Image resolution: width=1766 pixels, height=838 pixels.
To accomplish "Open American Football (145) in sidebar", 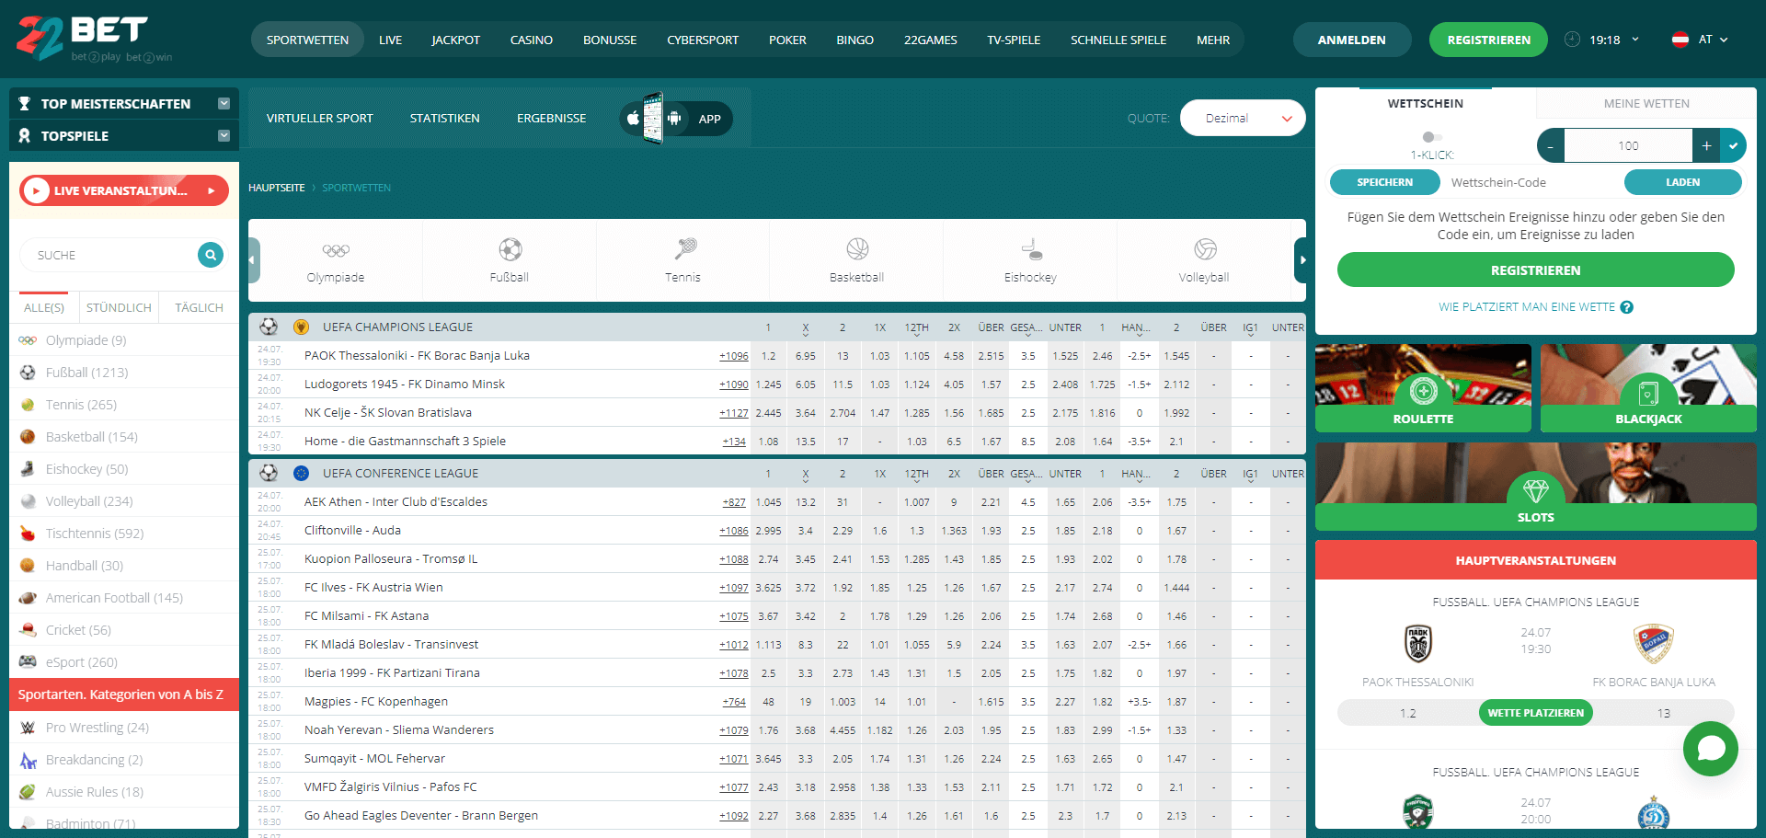I will [x=124, y=598].
